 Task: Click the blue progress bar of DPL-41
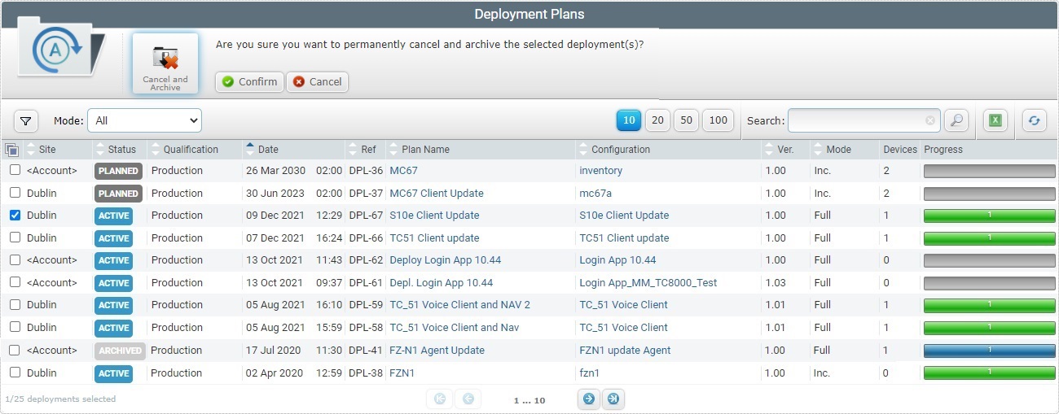(989, 351)
